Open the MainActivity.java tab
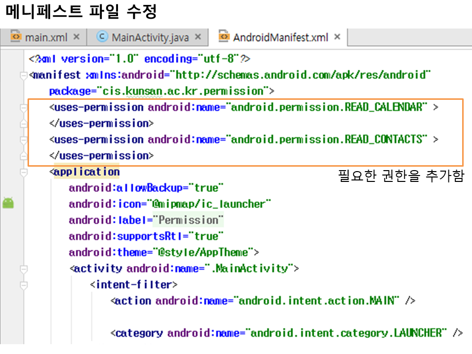The image size is (472, 354). (x=149, y=37)
